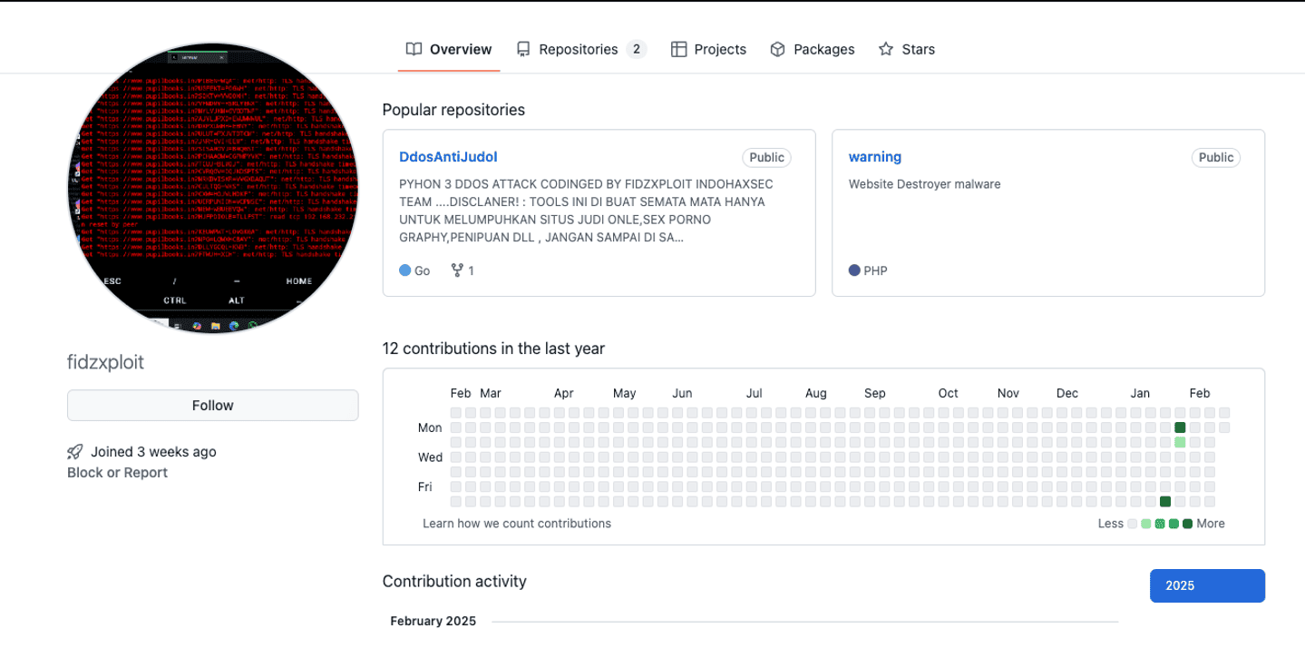Image resolution: width=1305 pixels, height=648 pixels.
Task: Click the 12 contributions in the last year heading
Action: 493,349
